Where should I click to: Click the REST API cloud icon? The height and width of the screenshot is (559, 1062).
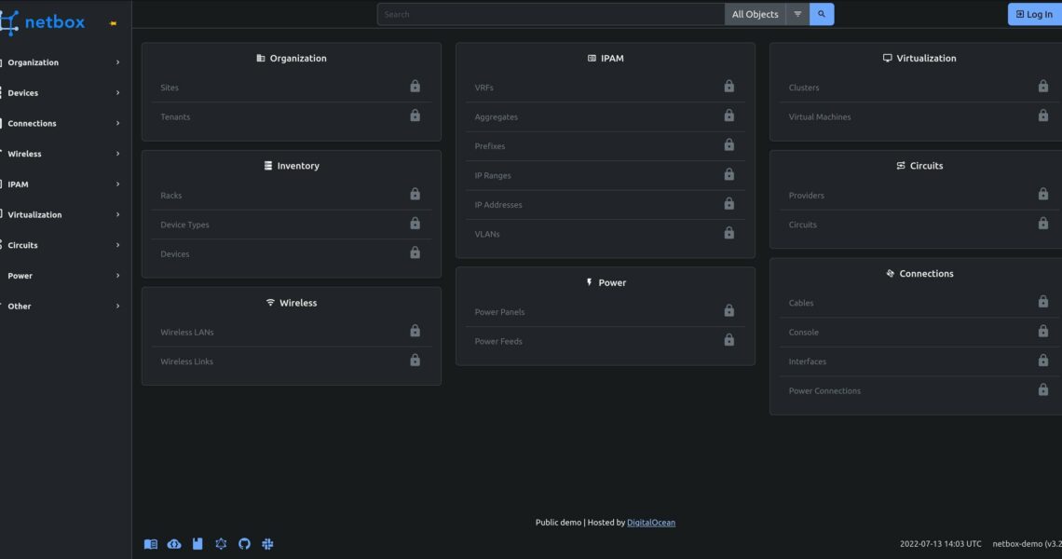pos(174,544)
